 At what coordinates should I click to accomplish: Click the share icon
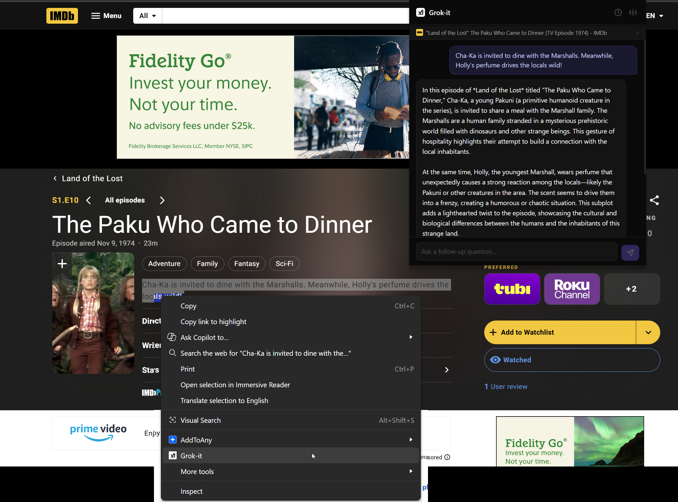tap(654, 200)
